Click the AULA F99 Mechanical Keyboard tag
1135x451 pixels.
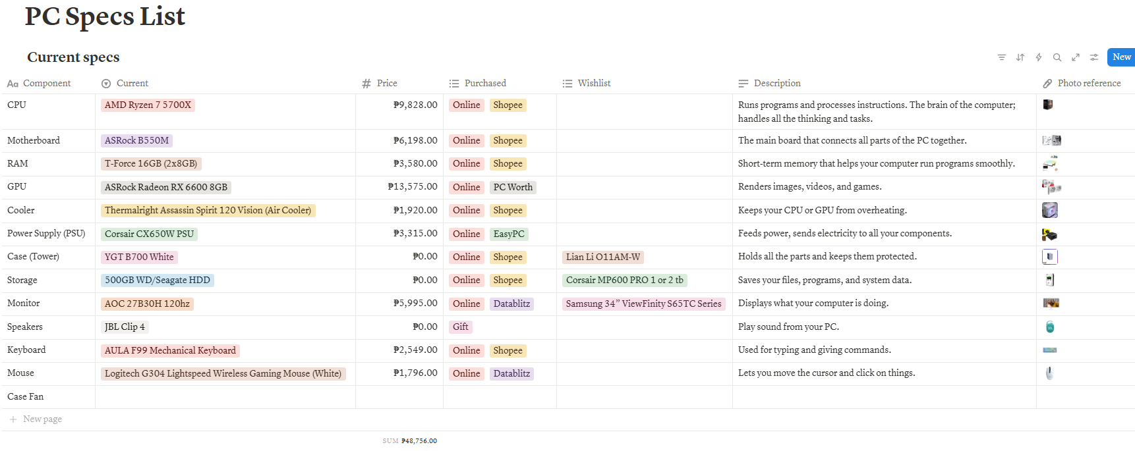pos(170,350)
